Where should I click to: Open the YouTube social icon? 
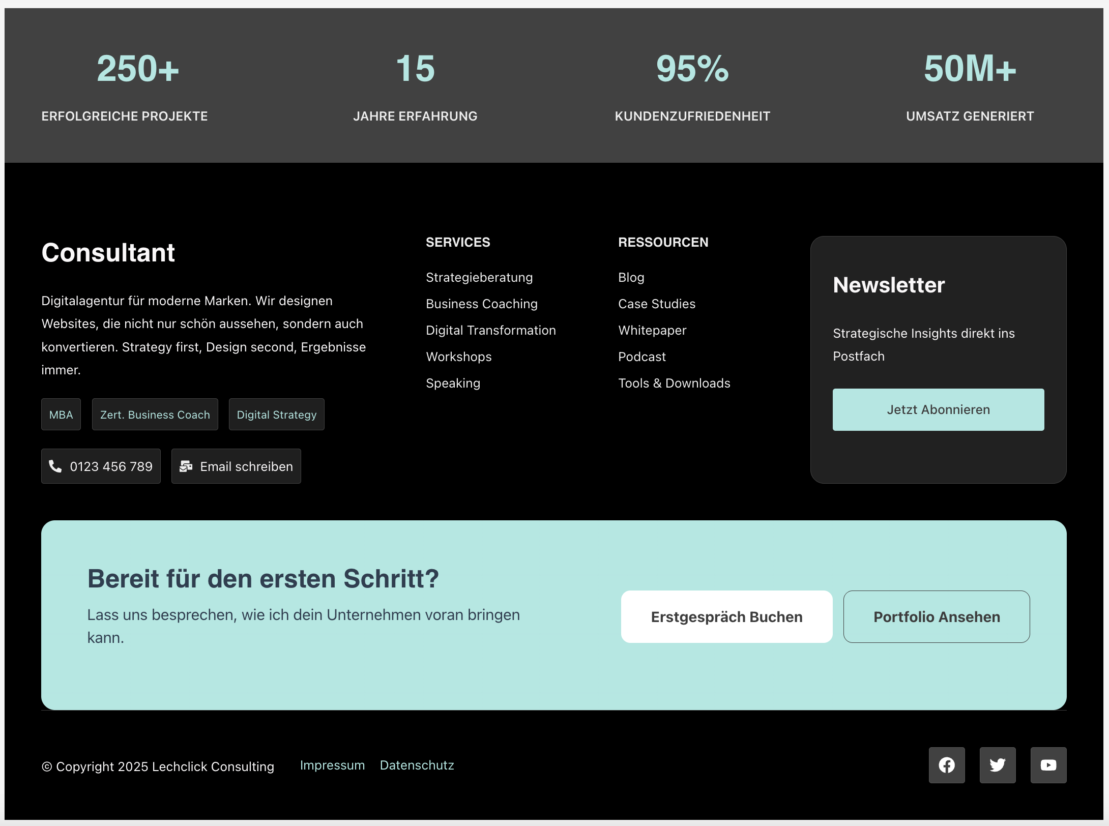tap(1048, 765)
